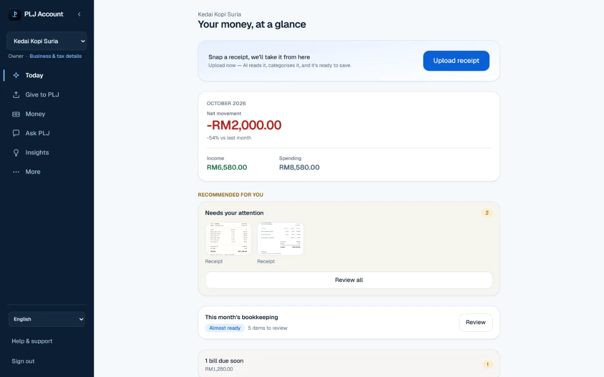
Task: Click the Today sparkle icon
Action: pos(16,75)
